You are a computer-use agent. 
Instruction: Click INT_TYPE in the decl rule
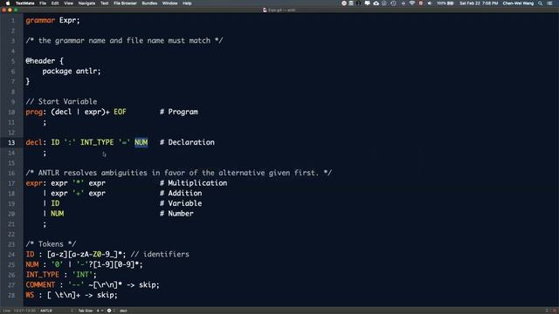[97, 142]
